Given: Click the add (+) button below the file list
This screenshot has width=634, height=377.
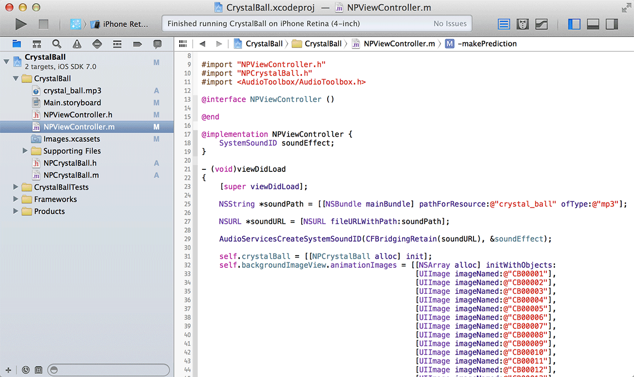Looking at the screenshot, I should (8, 370).
